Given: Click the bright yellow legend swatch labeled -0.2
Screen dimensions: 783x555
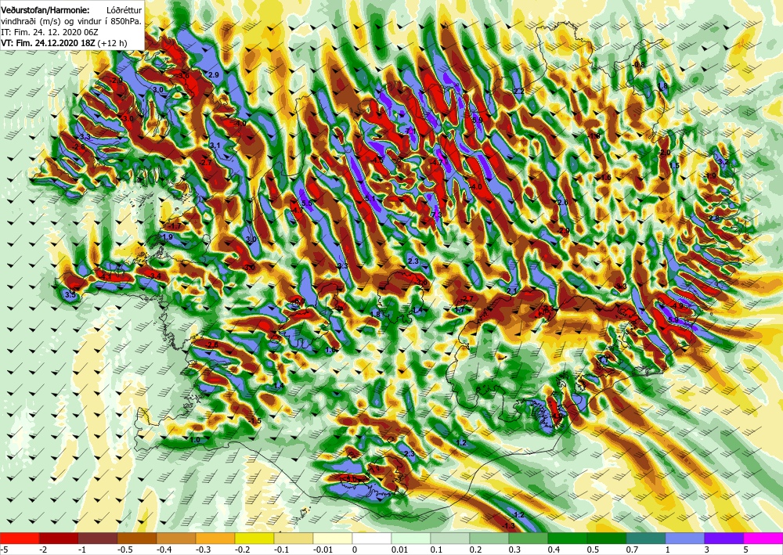Looking at the screenshot, I should (x=254, y=538).
